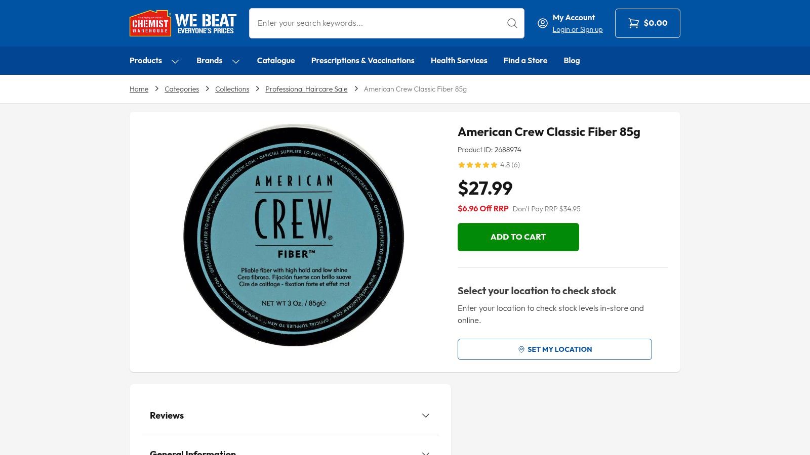Open the Find a Store page

pyautogui.click(x=525, y=60)
